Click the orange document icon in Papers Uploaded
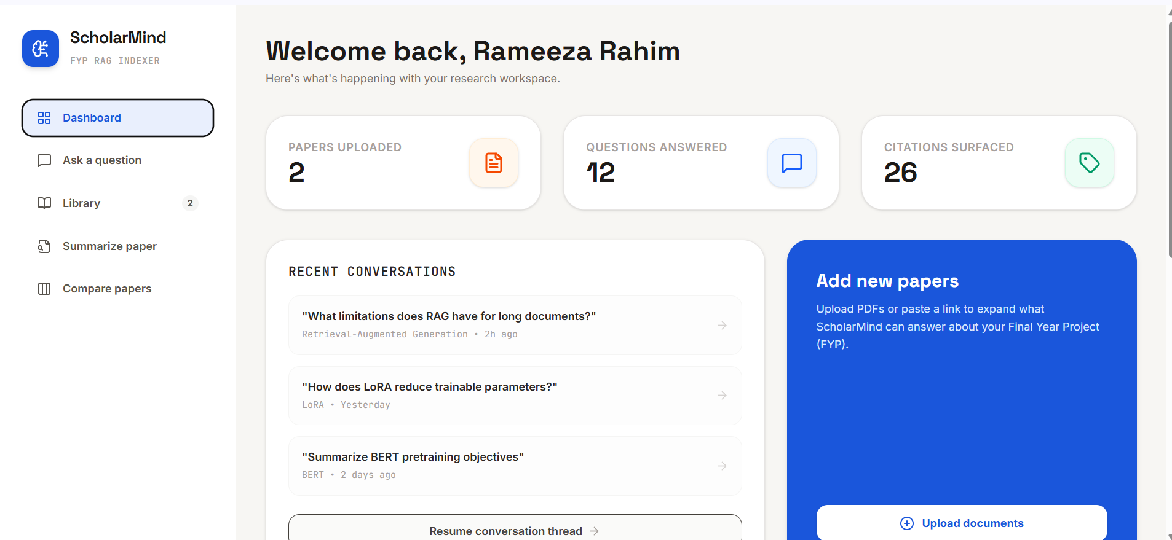Screen dimensions: 1172x540 (x=494, y=163)
